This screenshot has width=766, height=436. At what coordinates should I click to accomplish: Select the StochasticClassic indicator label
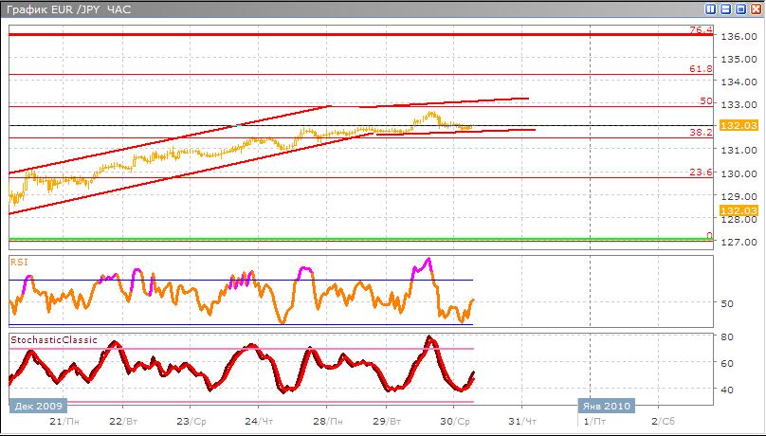click(53, 339)
